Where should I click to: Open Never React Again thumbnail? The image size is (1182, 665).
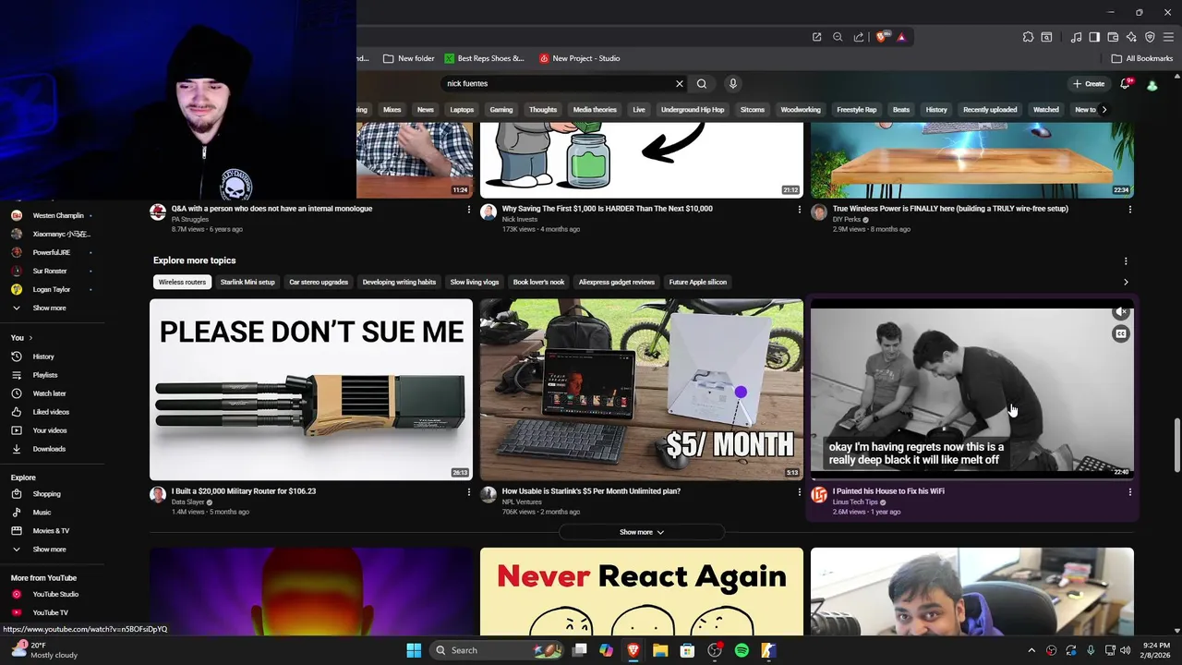pos(642,591)
